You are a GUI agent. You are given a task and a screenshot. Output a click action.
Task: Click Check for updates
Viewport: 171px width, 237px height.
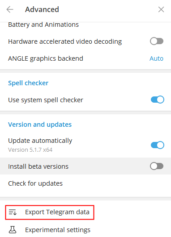click(x=35, y=183)
